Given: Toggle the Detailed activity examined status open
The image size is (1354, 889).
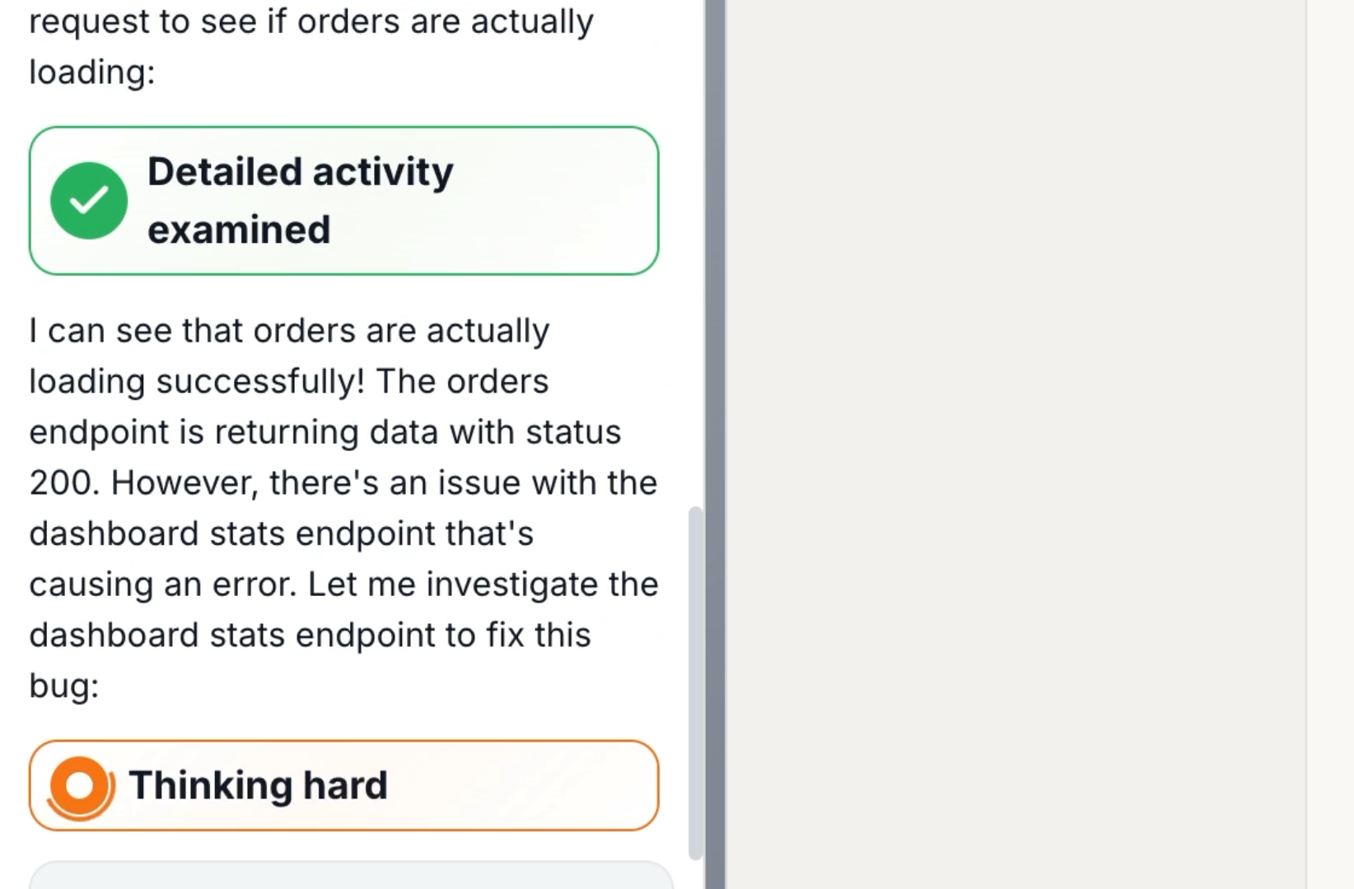Looking at the screenshot, I should point(343,200).
